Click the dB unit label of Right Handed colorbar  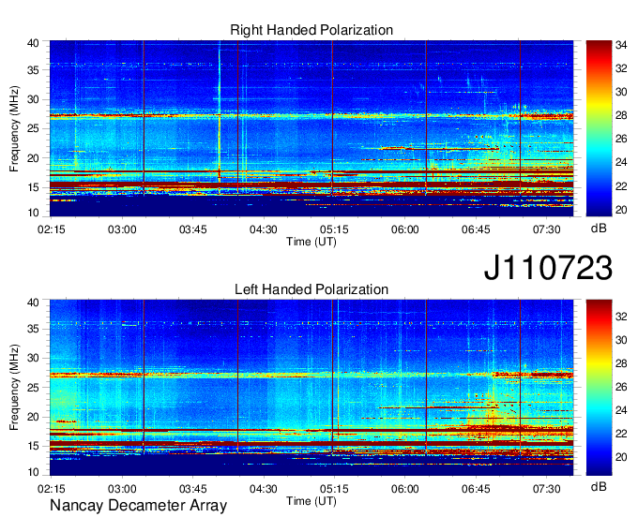click(599, 228)
